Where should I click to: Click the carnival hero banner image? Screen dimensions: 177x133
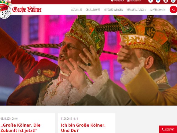click(x=88, y=60)
